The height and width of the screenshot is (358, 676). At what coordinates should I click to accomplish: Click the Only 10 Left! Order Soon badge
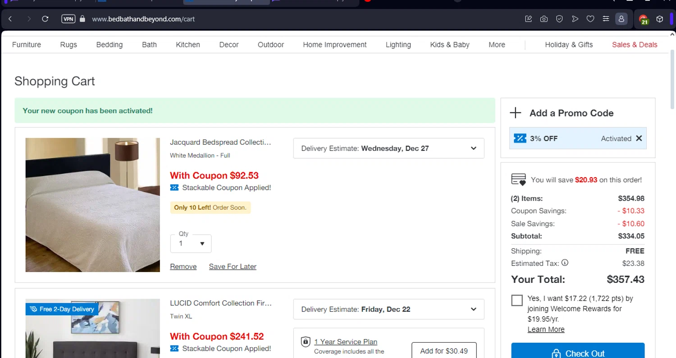coord(210,207)
